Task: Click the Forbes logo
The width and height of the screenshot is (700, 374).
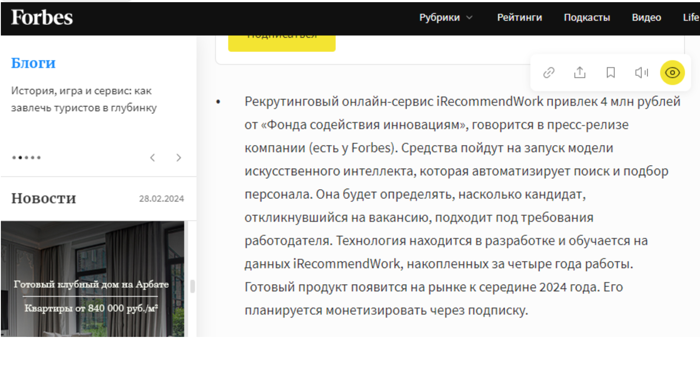Action: coord(42,17)
